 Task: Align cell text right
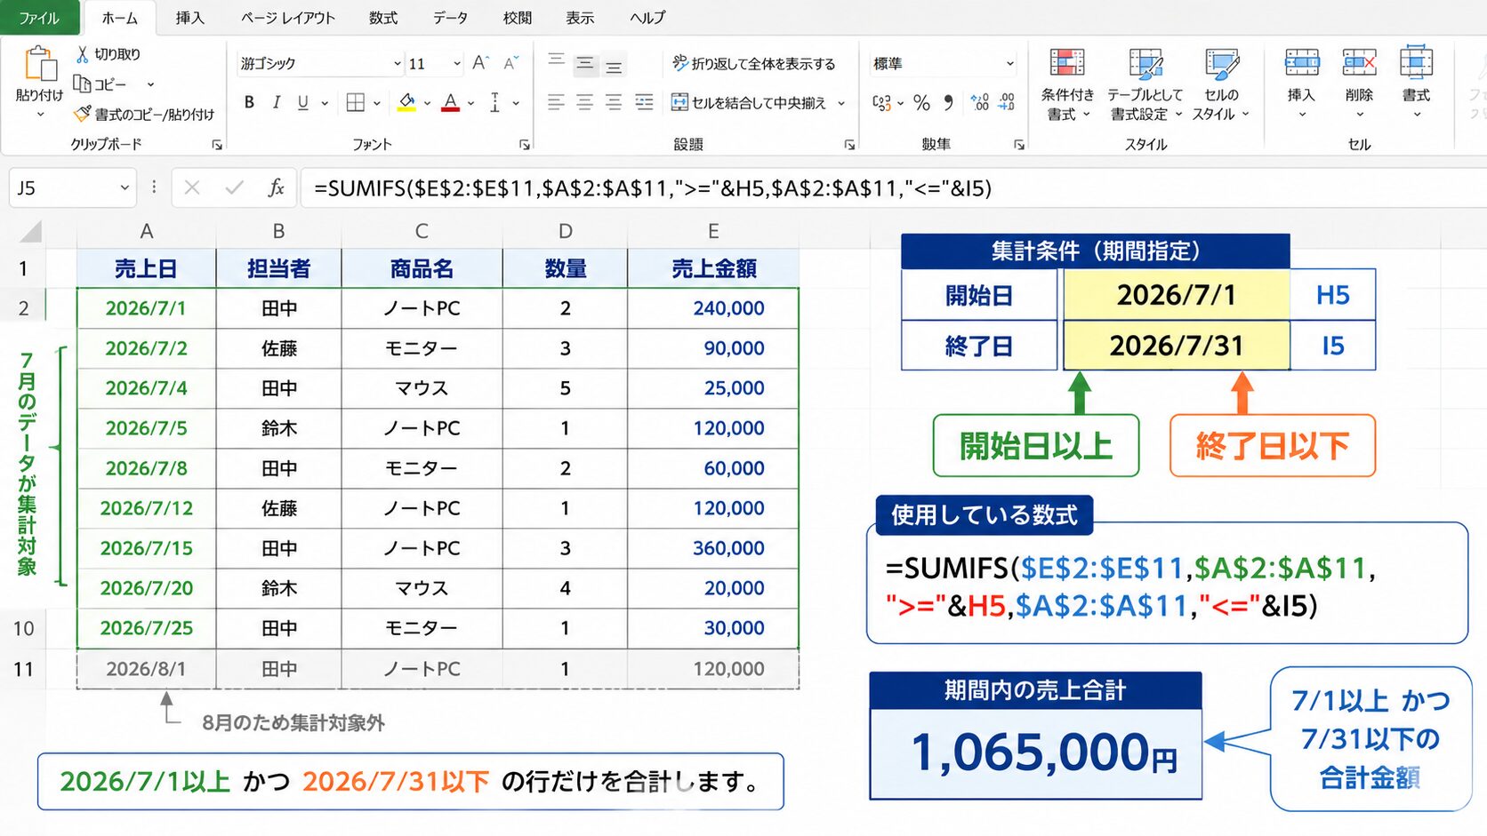point(614,103)
